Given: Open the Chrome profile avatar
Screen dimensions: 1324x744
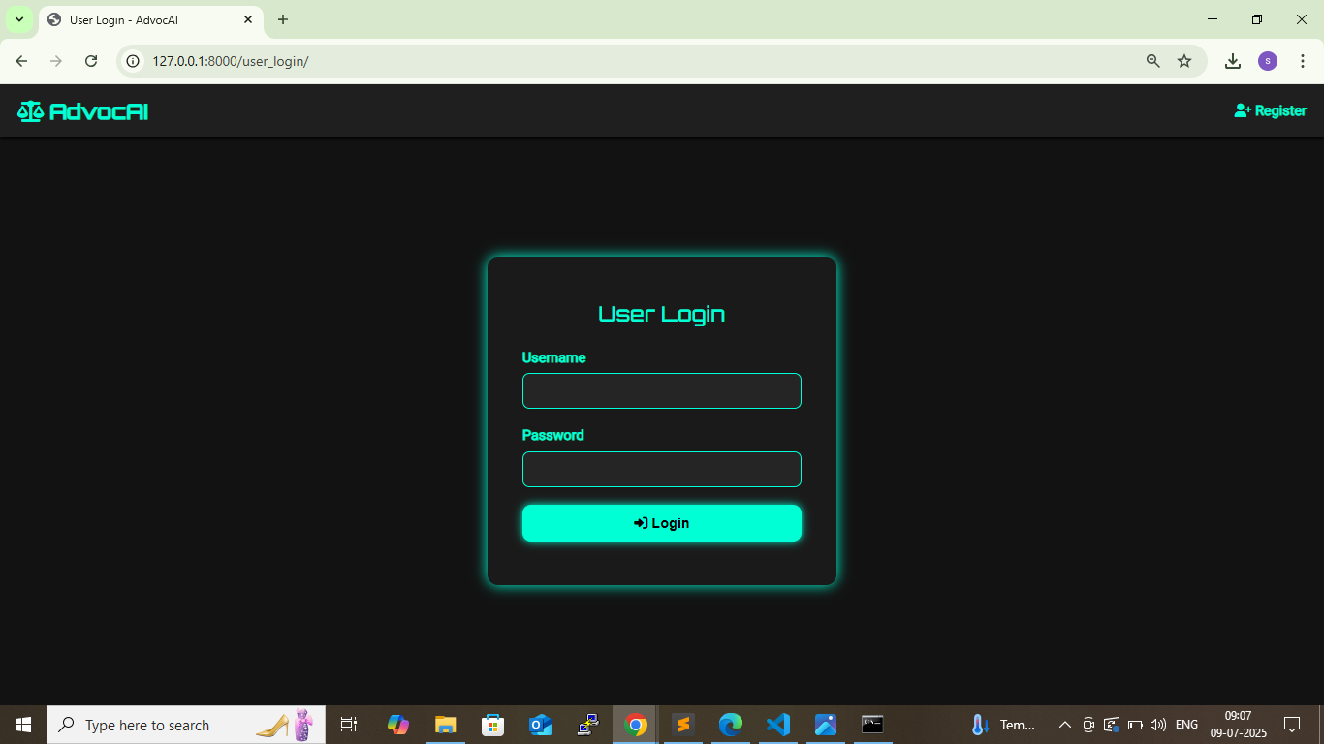Looking at the screenshot, I should tap(1268, 61).
